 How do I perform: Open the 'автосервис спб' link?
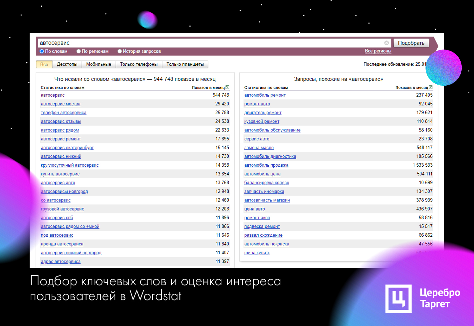(57, 218)
